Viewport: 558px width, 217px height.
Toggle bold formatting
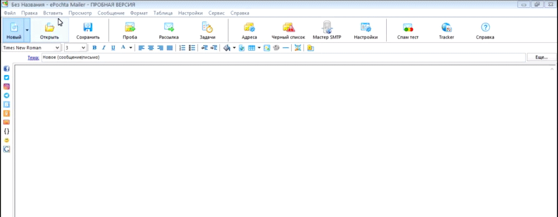[94, 47]
